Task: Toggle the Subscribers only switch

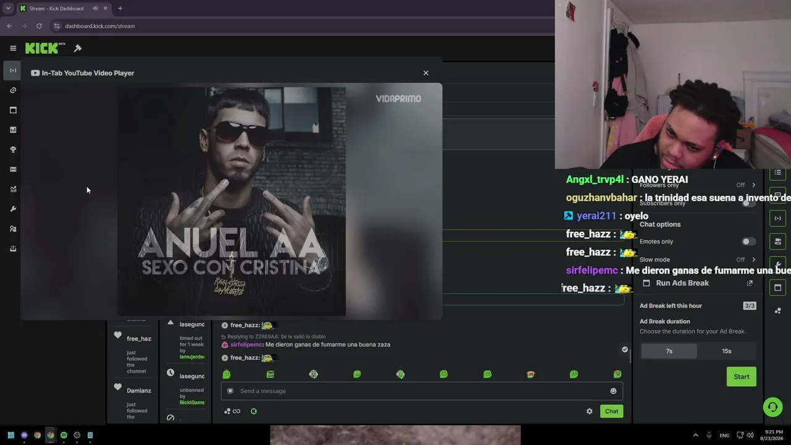Action: [x=748, y=203]
